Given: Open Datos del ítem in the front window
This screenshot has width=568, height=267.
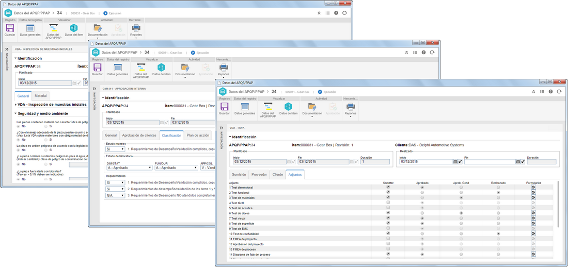Looking at the screenshot, I should [288, 109].
